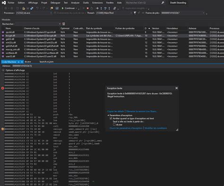
Task: Click the icon next to Modules search field
Action: coord(64,24)
